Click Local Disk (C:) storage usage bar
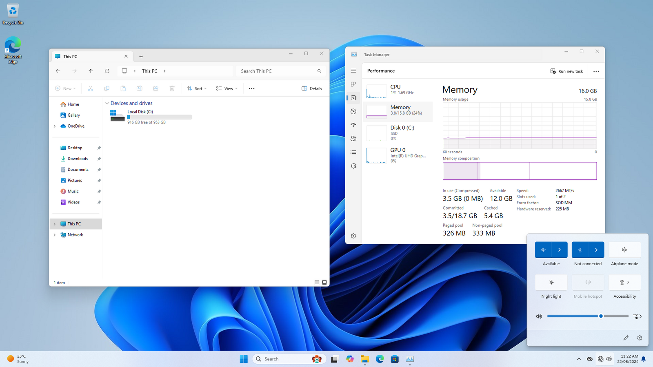The image size is (653, 367). tap(159, 117)
